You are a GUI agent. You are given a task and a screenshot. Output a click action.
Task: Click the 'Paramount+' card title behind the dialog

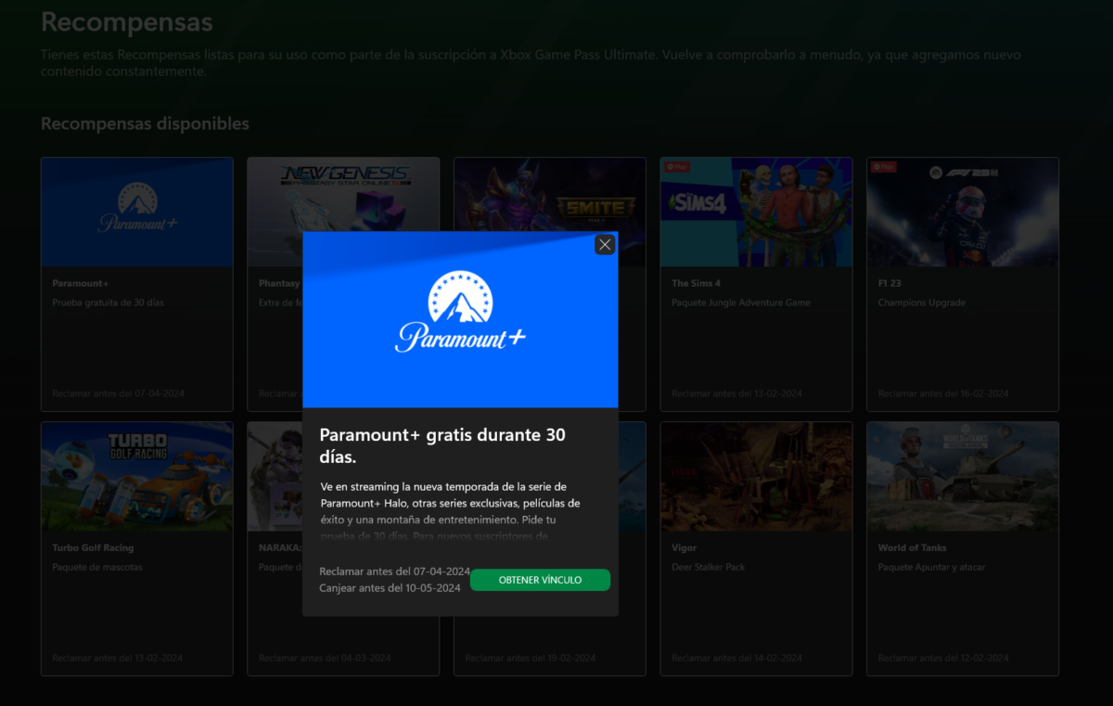tap(80, 283)
